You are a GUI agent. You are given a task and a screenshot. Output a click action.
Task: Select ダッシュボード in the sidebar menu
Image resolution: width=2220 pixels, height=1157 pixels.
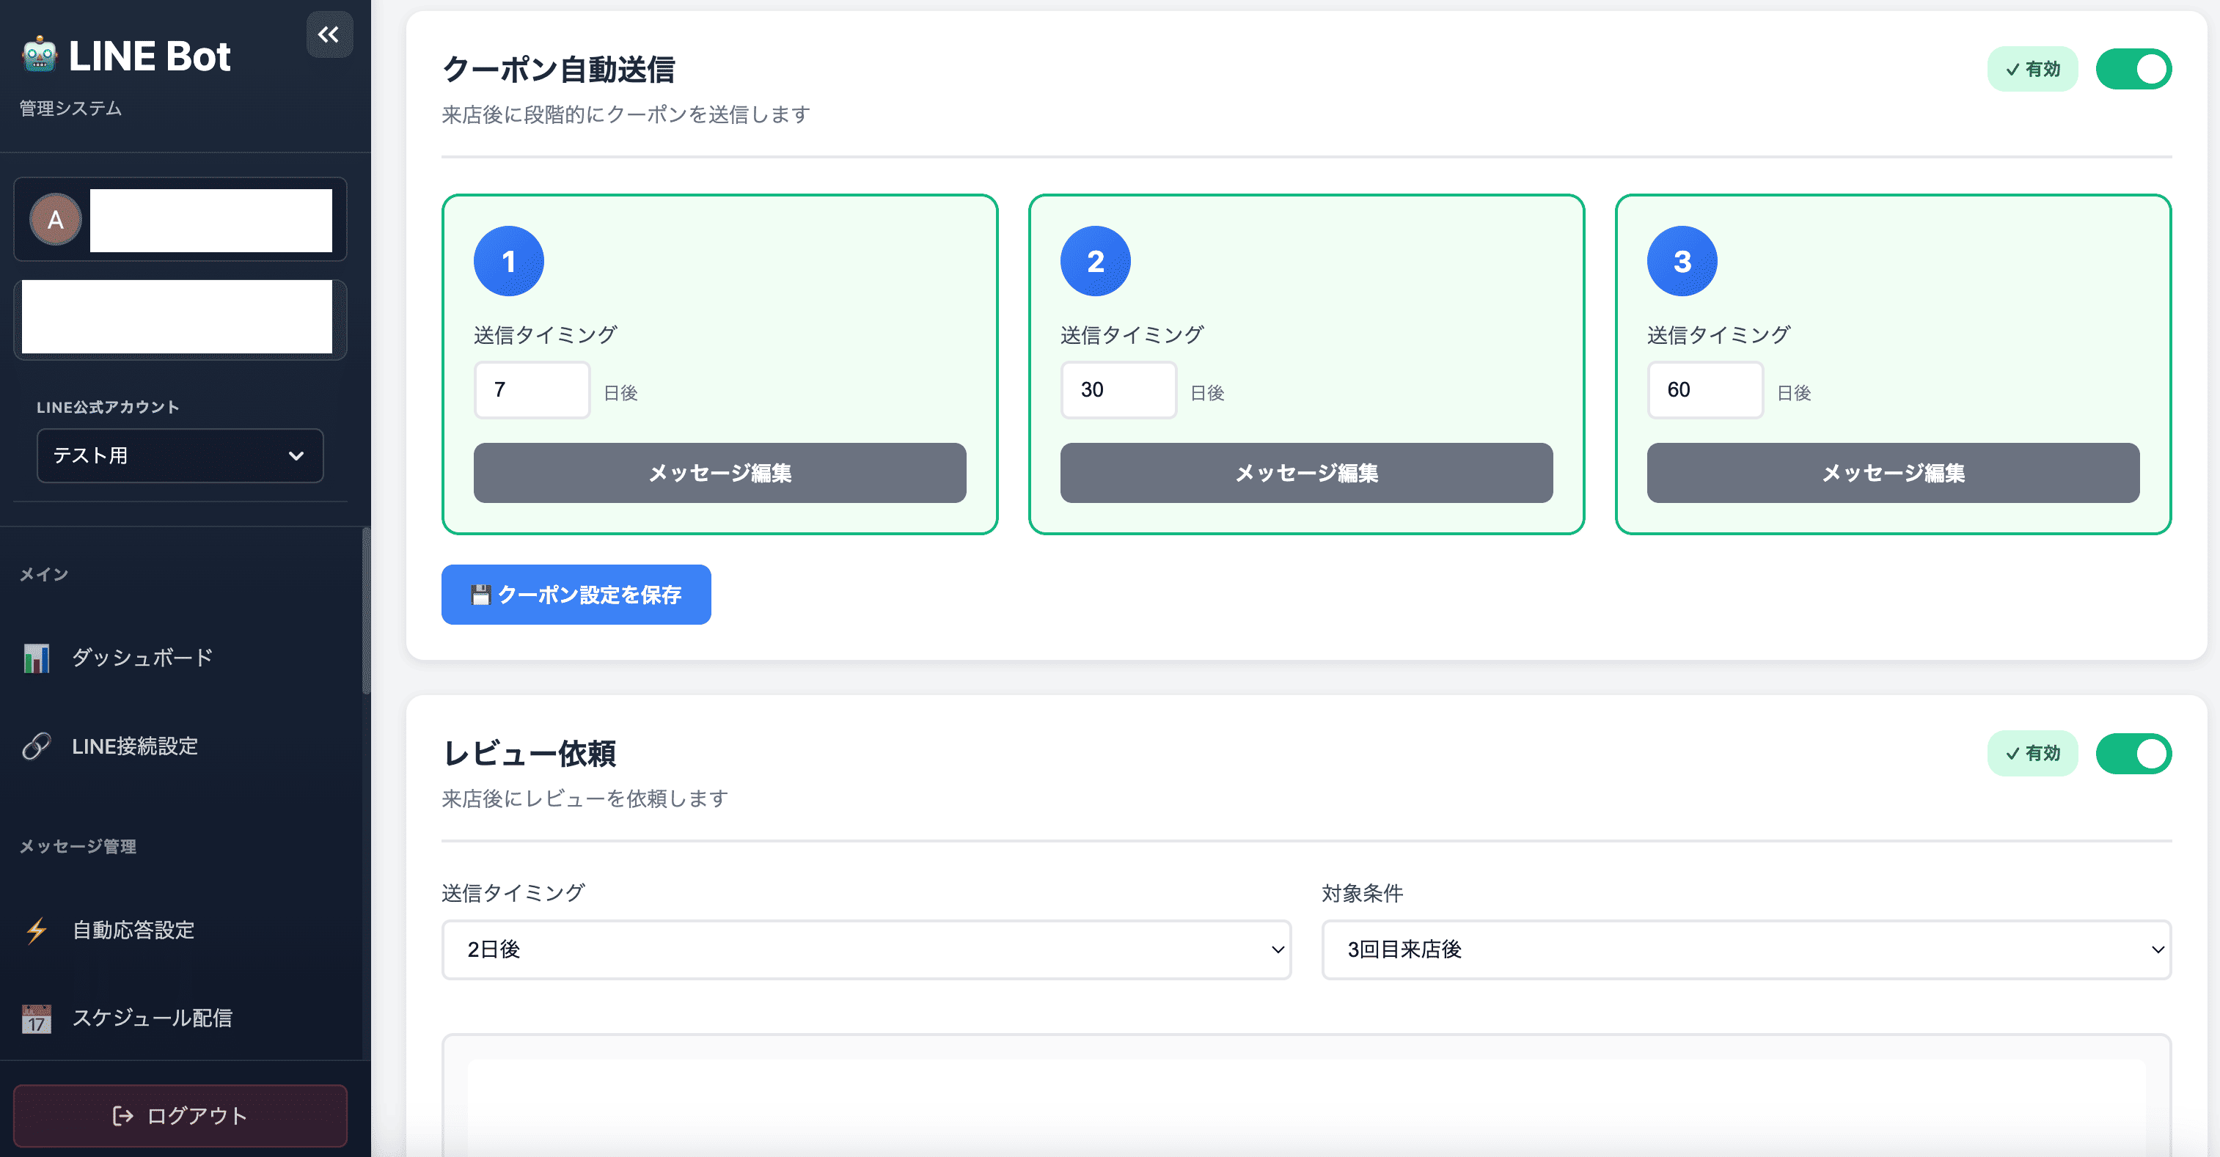(141, 658)
